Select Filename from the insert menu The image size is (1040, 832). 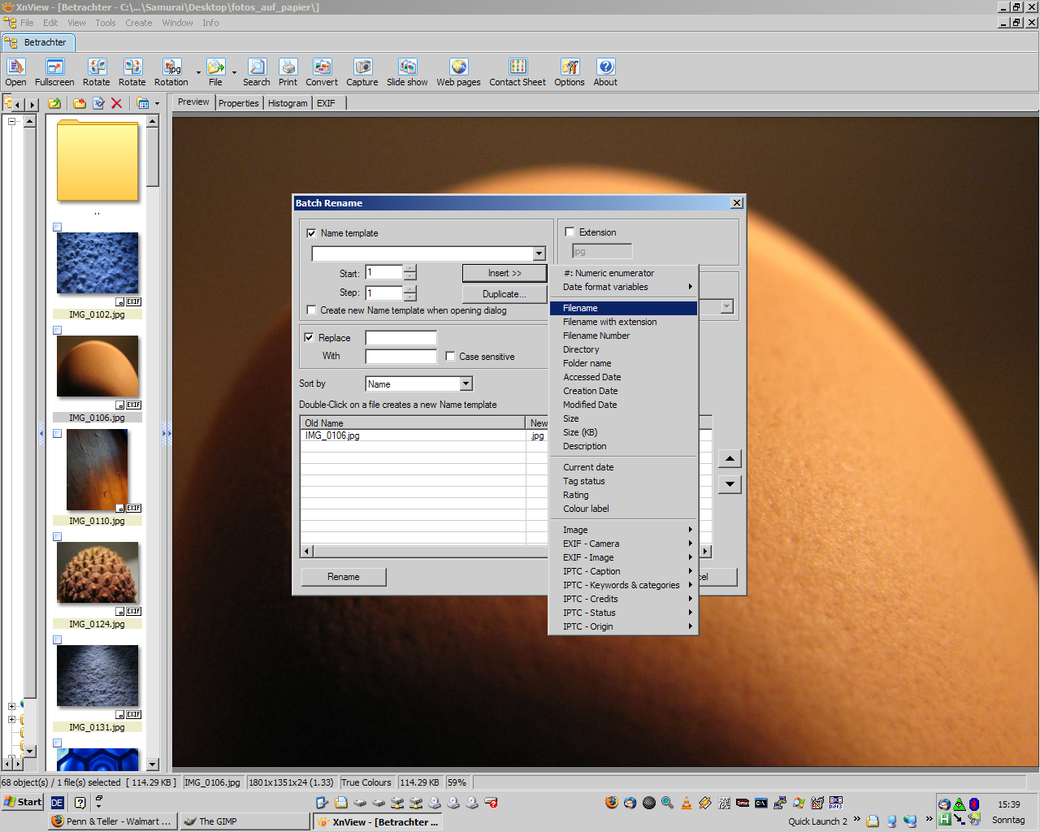[x=623, y=308]
